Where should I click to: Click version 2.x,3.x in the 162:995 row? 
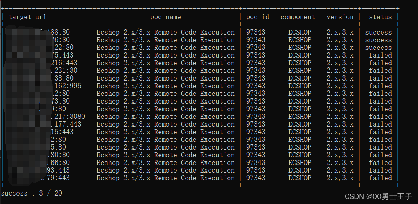coord(340,86)
